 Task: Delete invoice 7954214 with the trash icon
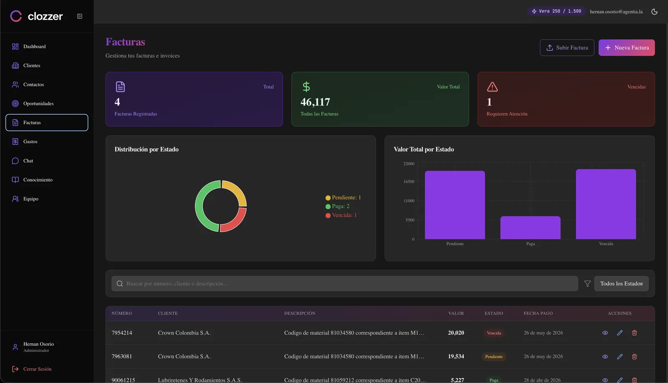(x=634, y=333)
